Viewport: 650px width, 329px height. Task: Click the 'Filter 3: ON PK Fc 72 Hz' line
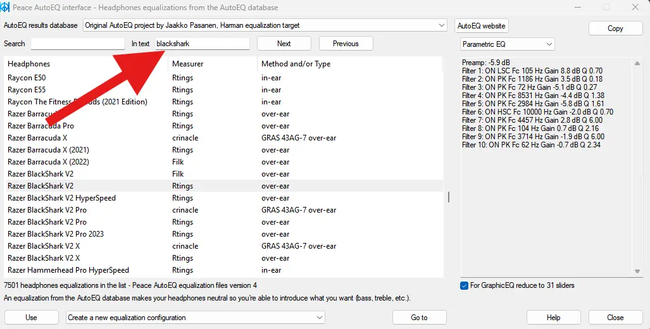529,87
